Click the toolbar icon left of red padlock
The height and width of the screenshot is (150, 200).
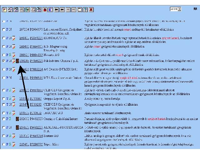click(x=39, y=10)
